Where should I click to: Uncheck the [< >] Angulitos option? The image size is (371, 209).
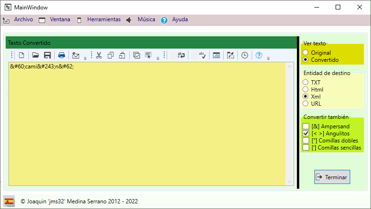tap(306, 134)
